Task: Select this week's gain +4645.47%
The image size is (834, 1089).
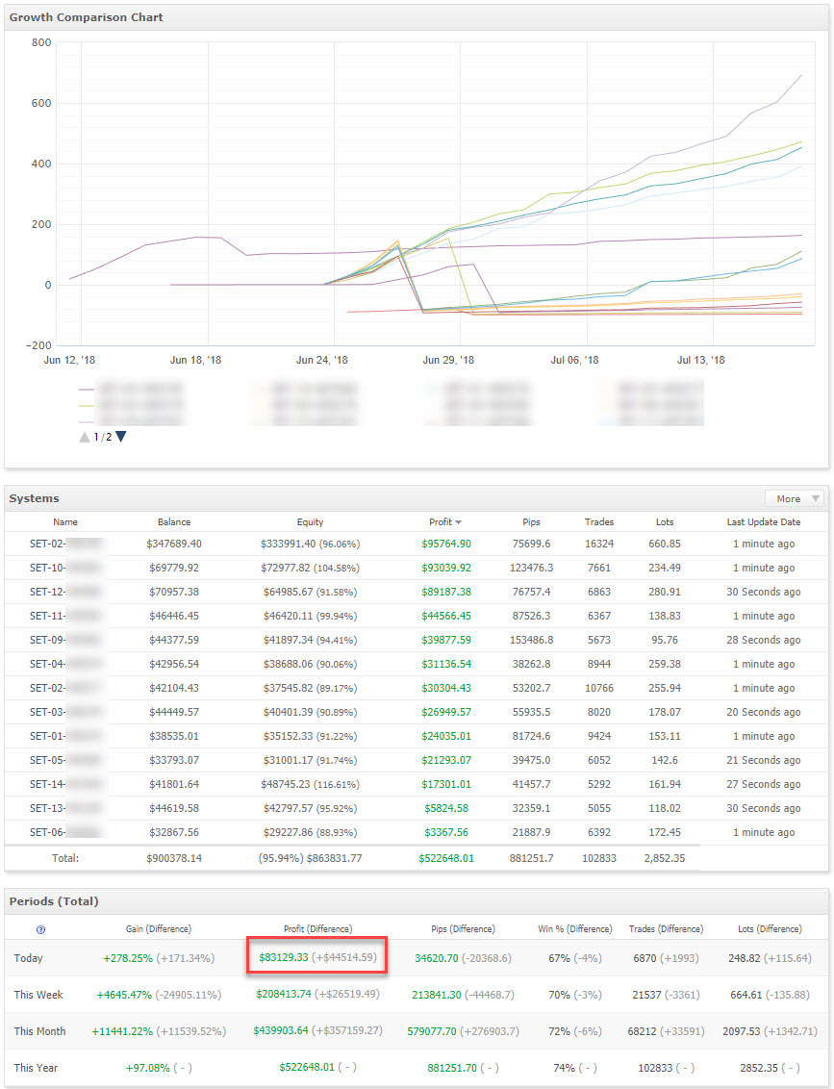Action: tap(124, 995)
